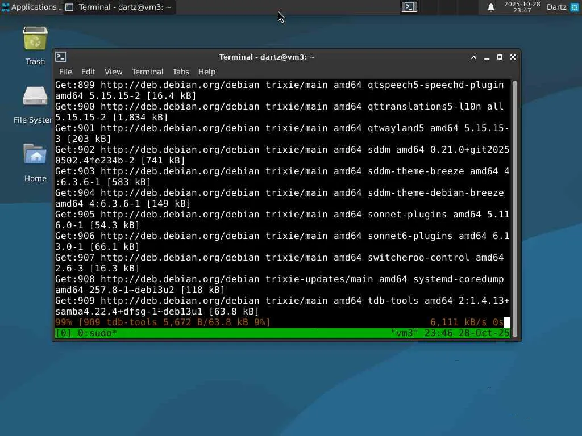Click the Get:901 qtwayland5 line
This screenshot has height=436, width=582.
(282, 133)
